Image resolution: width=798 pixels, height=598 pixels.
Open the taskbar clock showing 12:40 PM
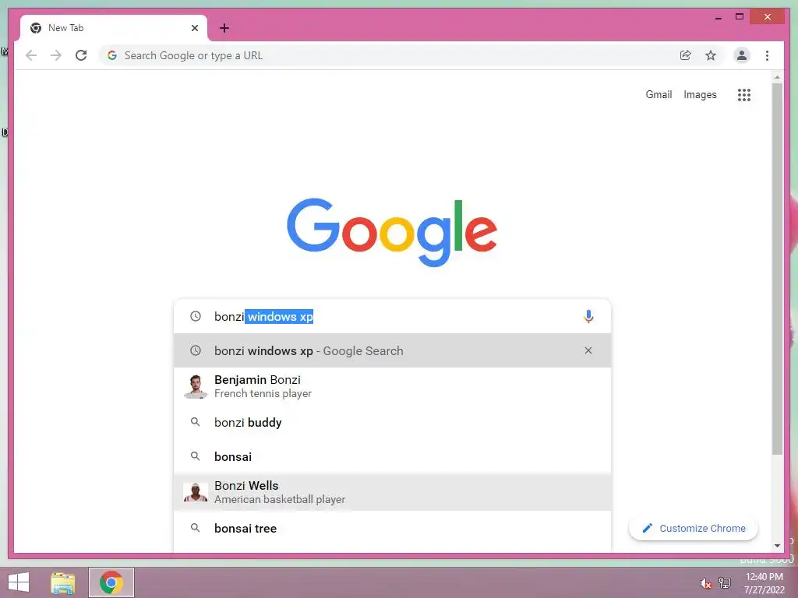pyautogui.click(x=764, y=583)
